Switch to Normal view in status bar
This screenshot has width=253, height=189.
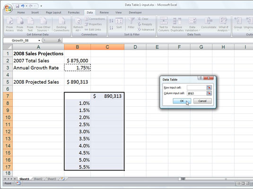[239, 183]
